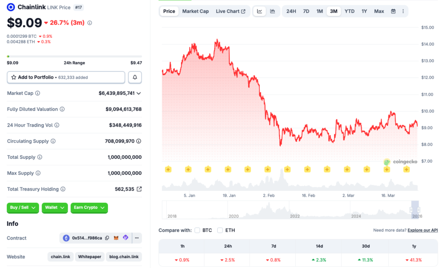
Task: Enable the ETH compare checkbox
Action: 220,230
